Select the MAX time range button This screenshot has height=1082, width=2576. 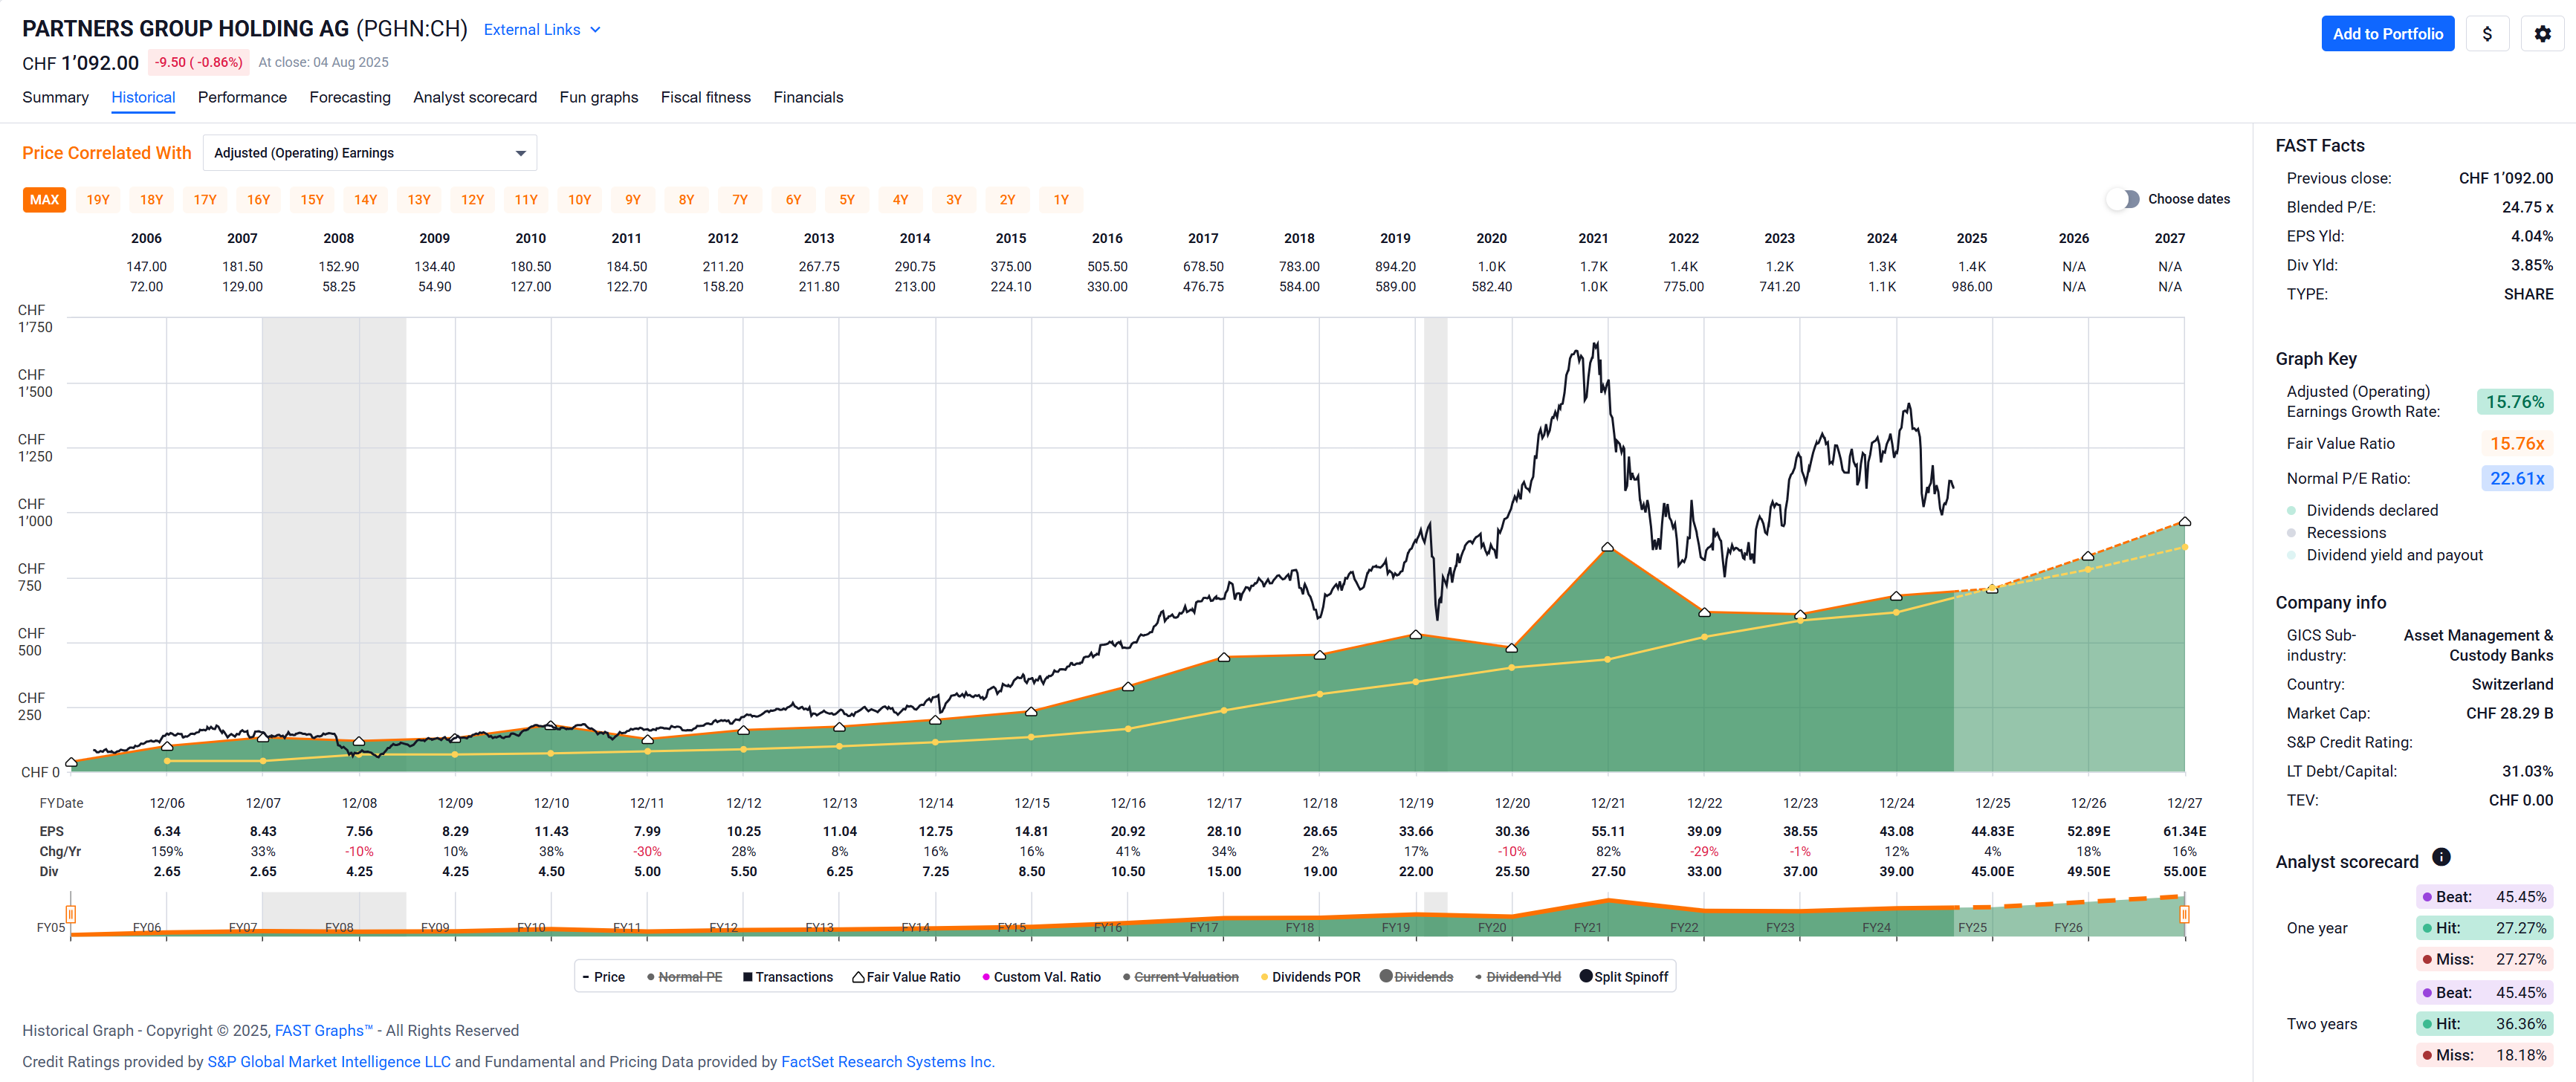(x=44, y=200)
